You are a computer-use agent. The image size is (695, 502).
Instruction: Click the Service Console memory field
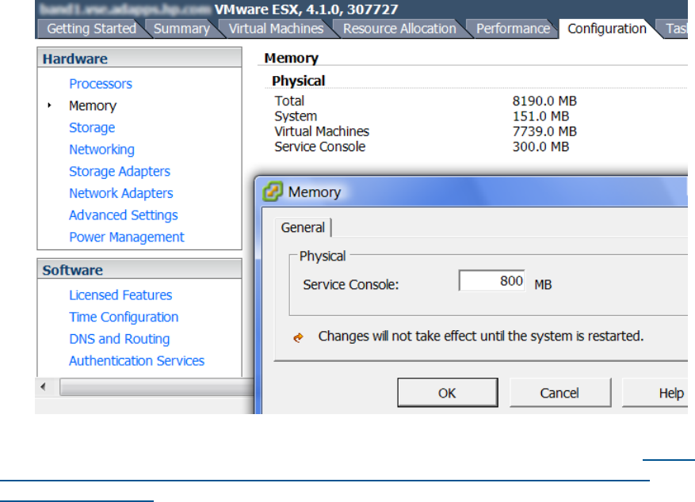point(493,281)
